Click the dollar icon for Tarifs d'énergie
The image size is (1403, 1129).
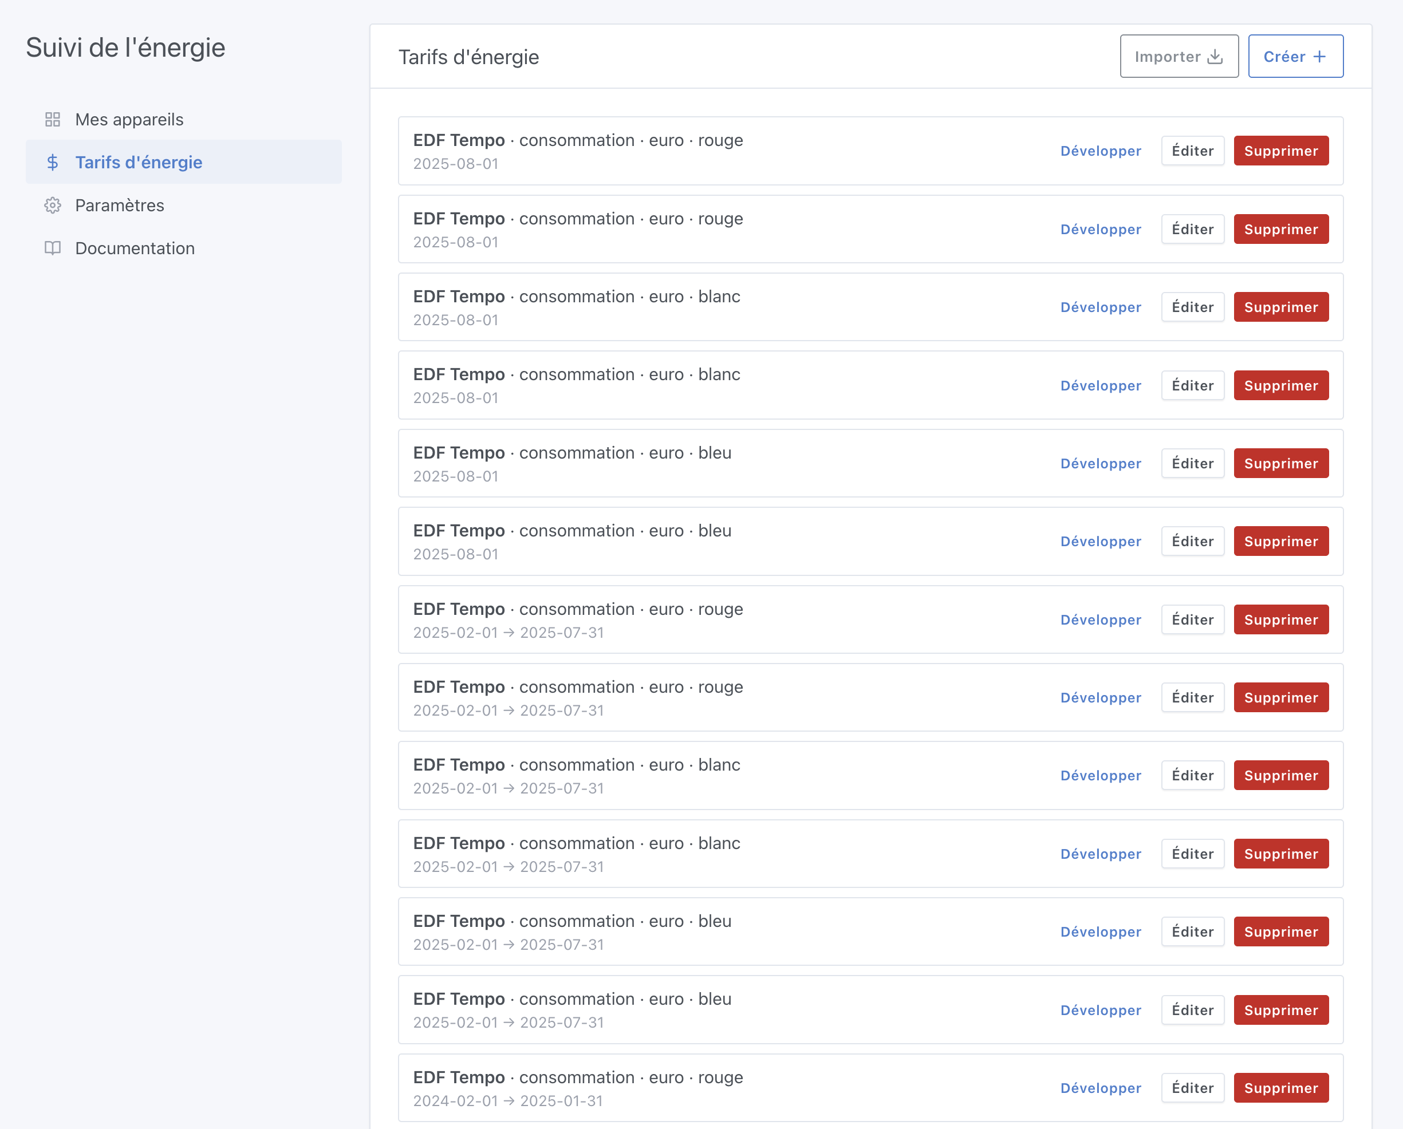click(53, 162)
